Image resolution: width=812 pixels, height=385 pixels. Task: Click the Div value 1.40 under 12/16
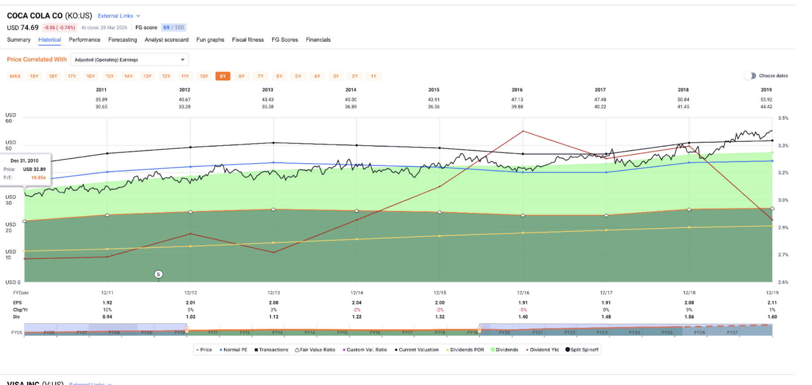(x=523, y=317)
